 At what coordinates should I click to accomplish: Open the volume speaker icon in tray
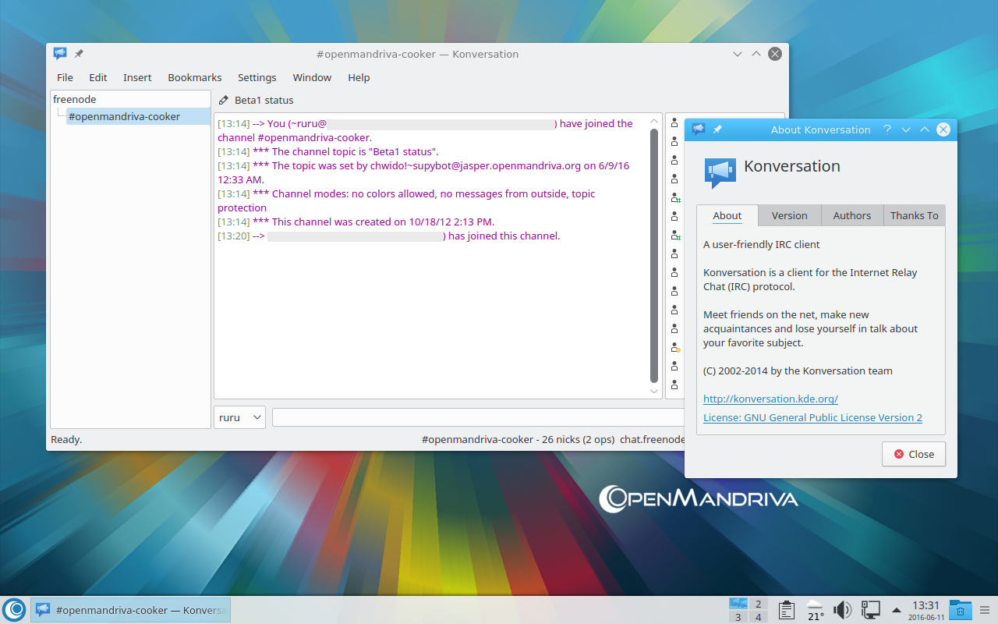(x=842, y=610)
